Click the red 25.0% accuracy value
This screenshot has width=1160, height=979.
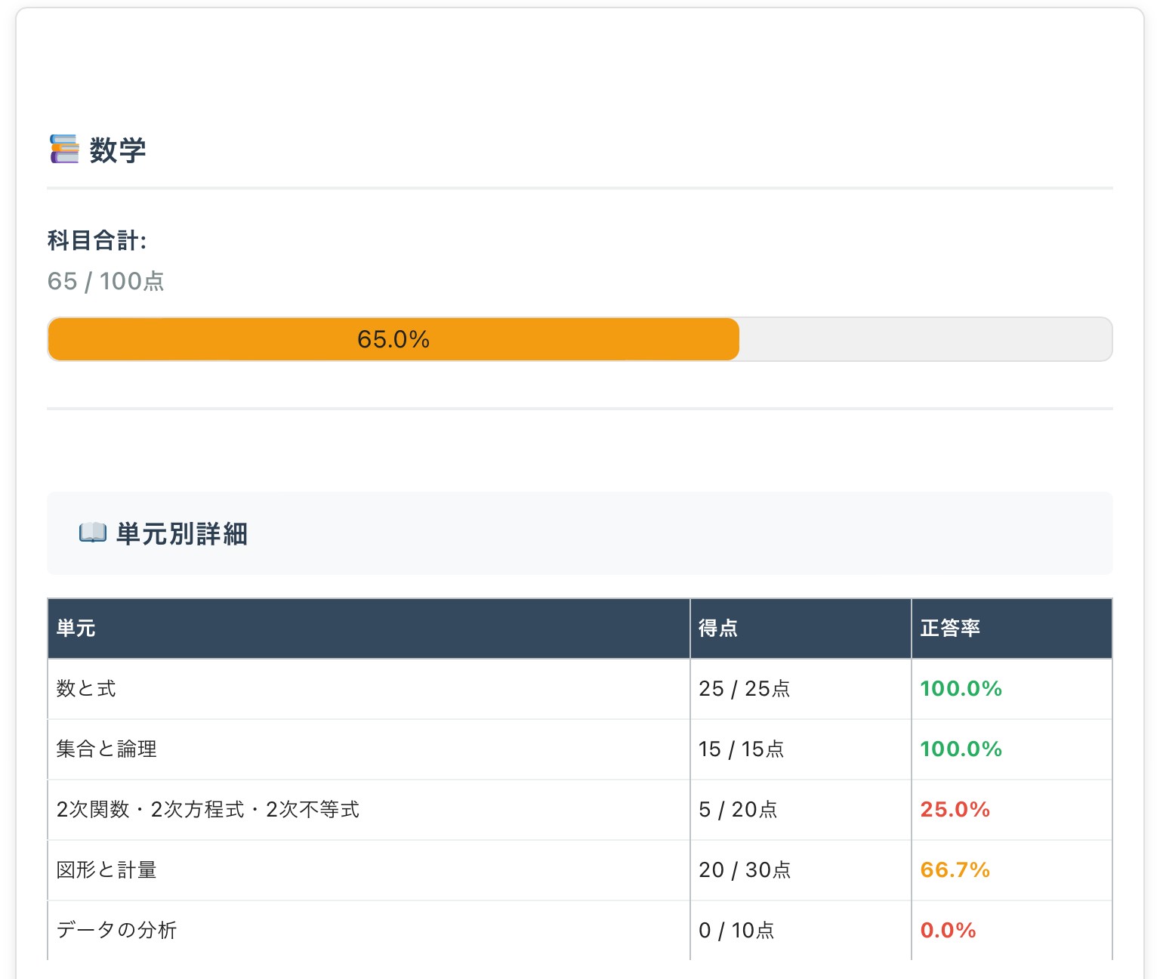[955, 810]
